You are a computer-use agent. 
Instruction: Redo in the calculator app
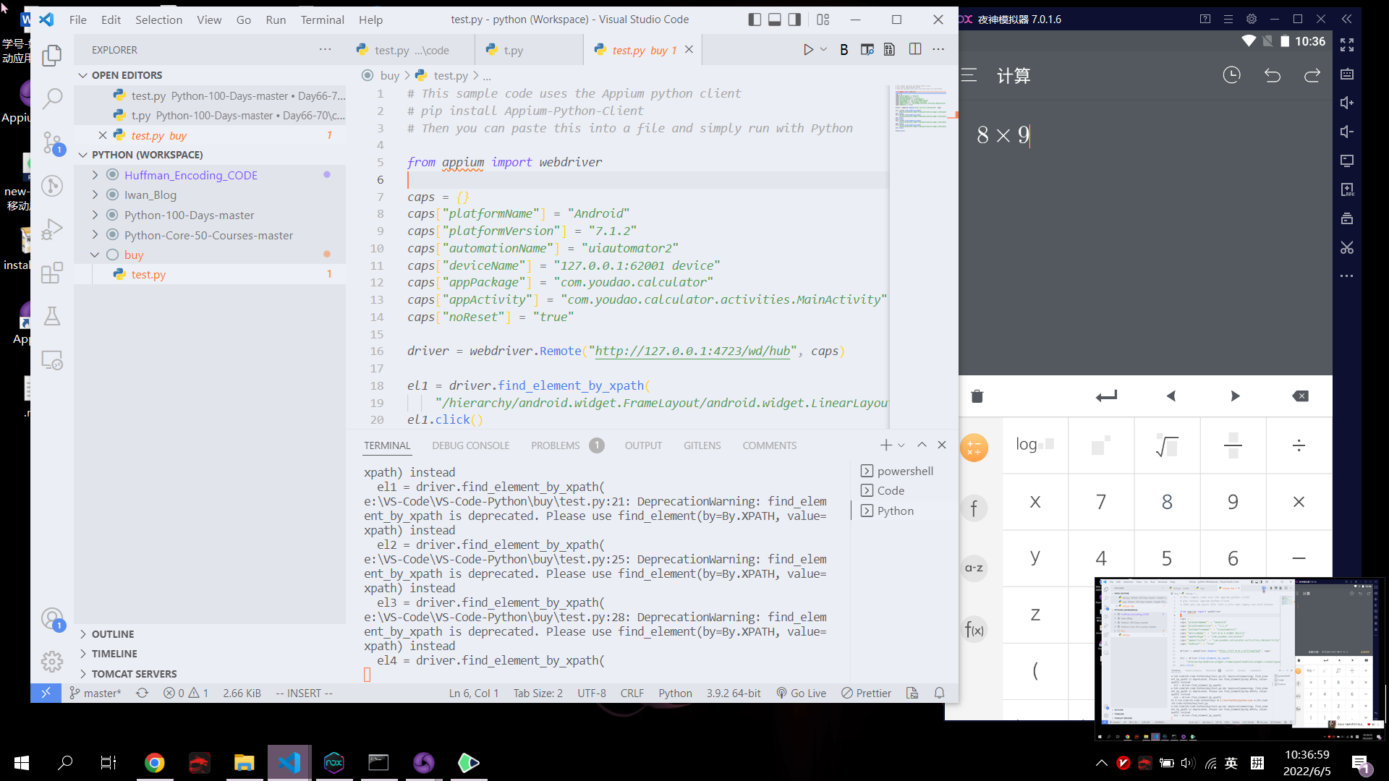point(1312,75)
